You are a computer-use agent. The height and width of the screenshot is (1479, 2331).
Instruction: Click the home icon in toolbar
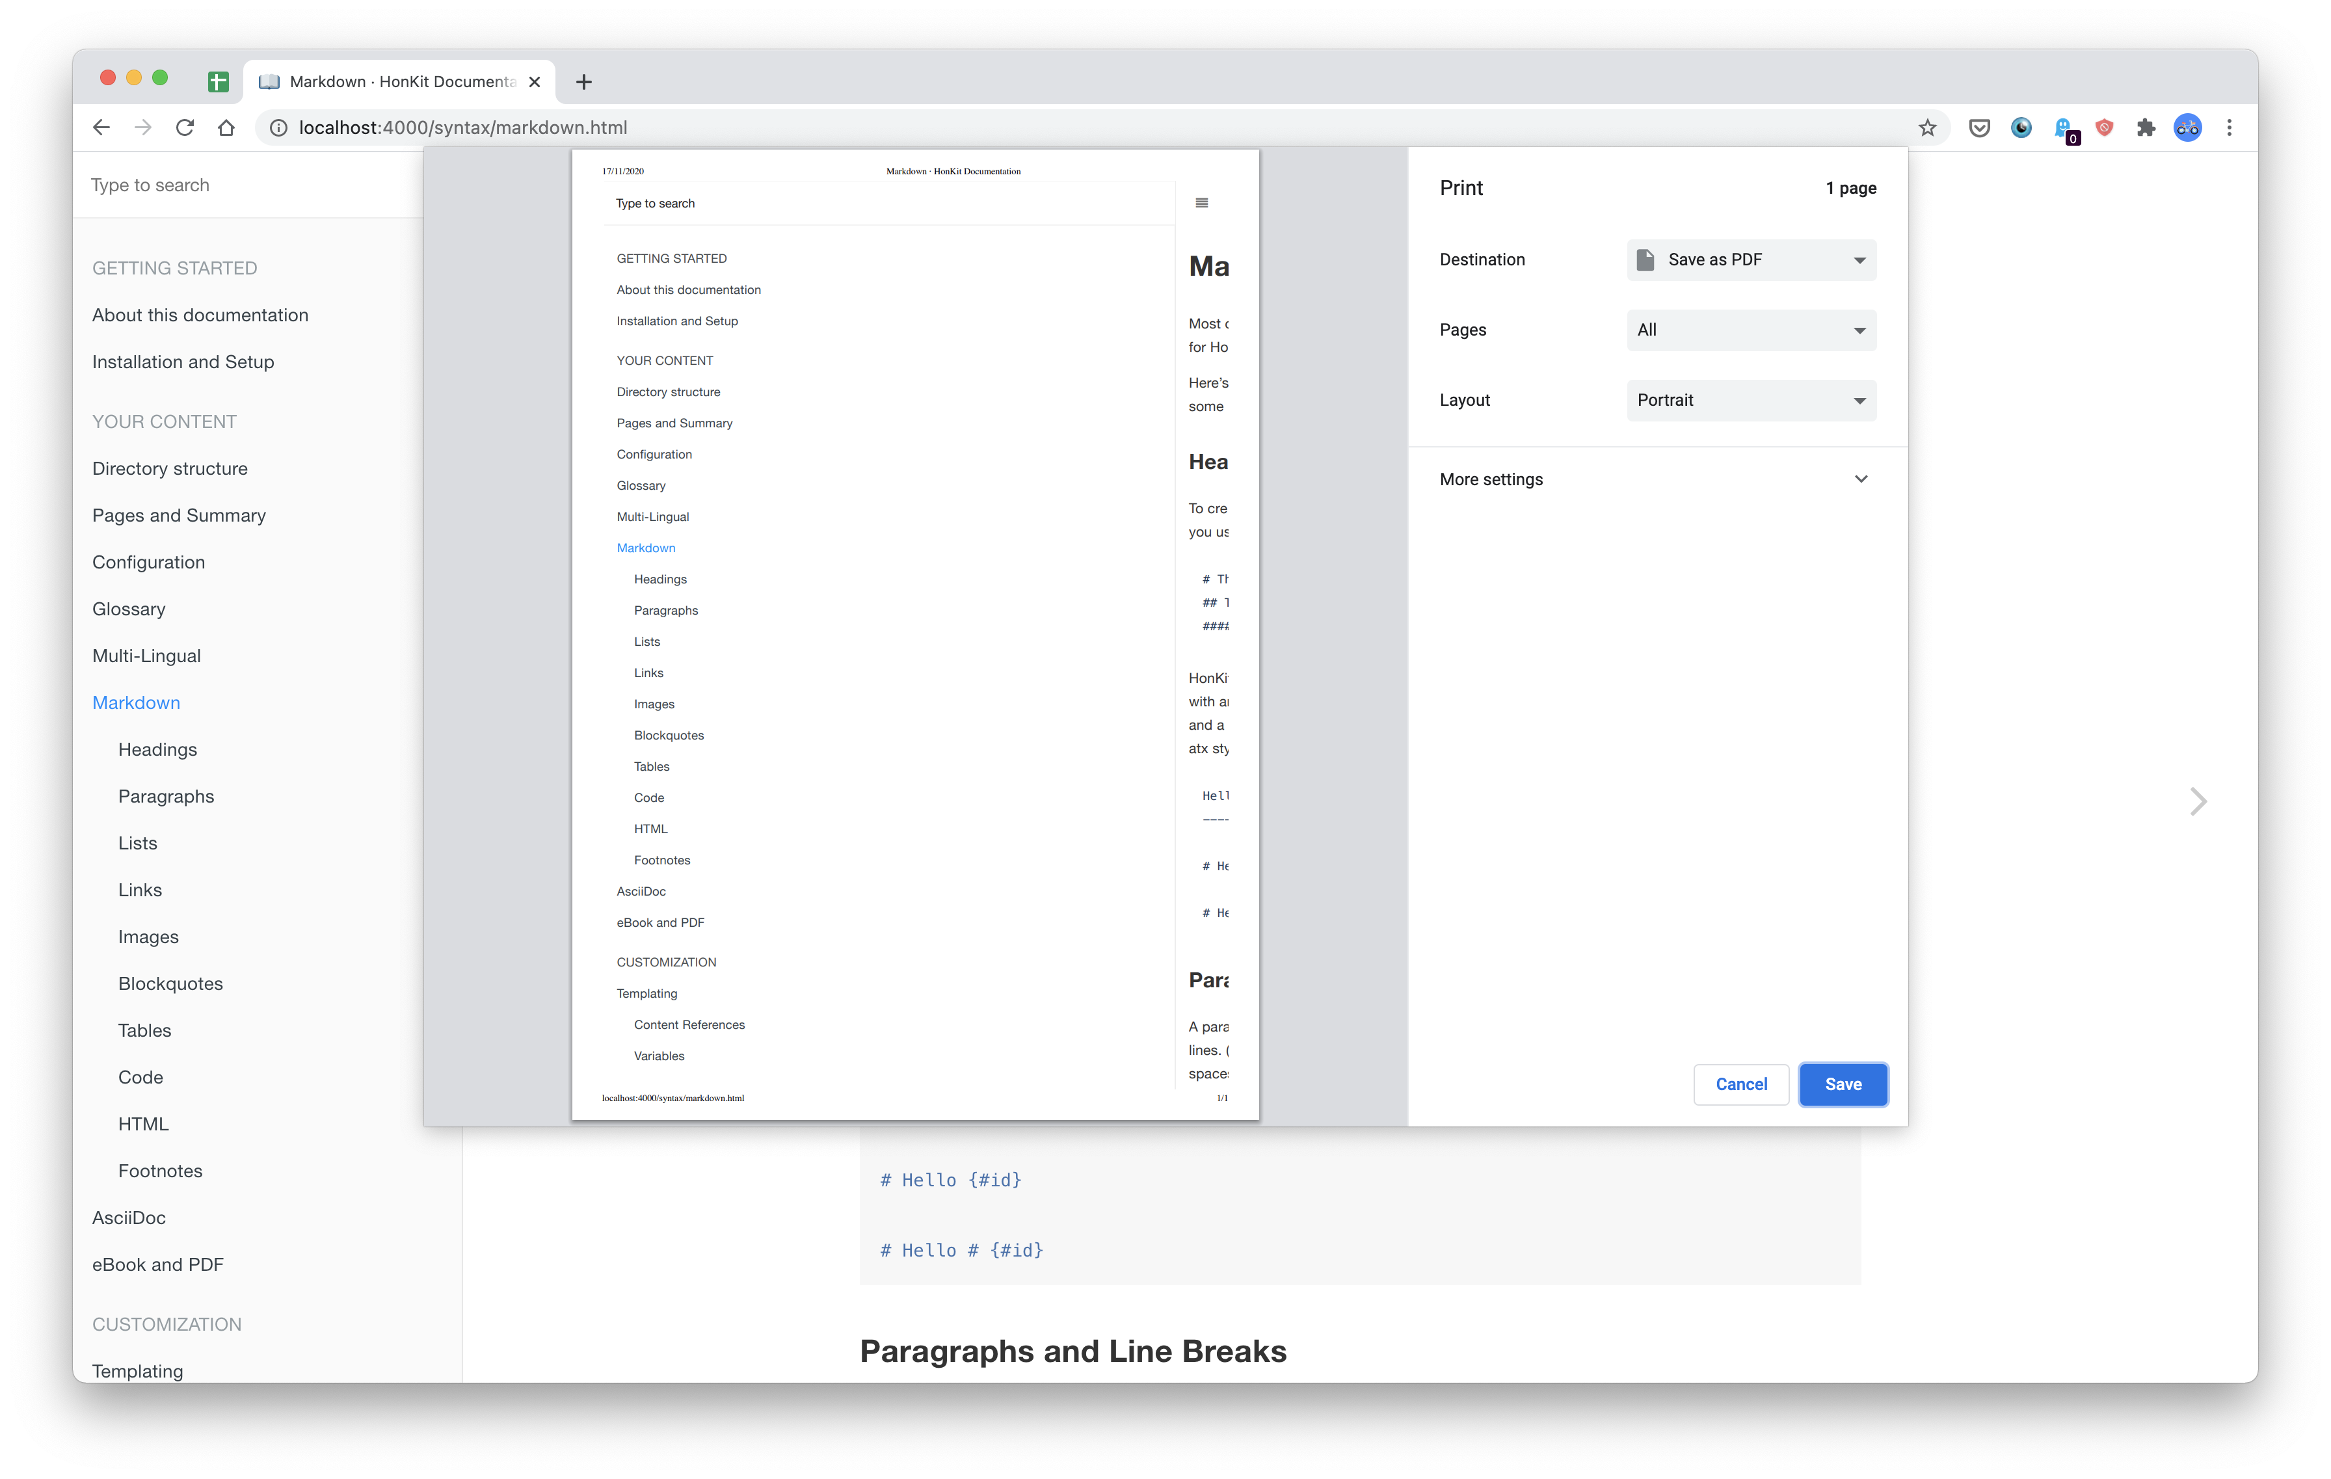pos(226,127)
